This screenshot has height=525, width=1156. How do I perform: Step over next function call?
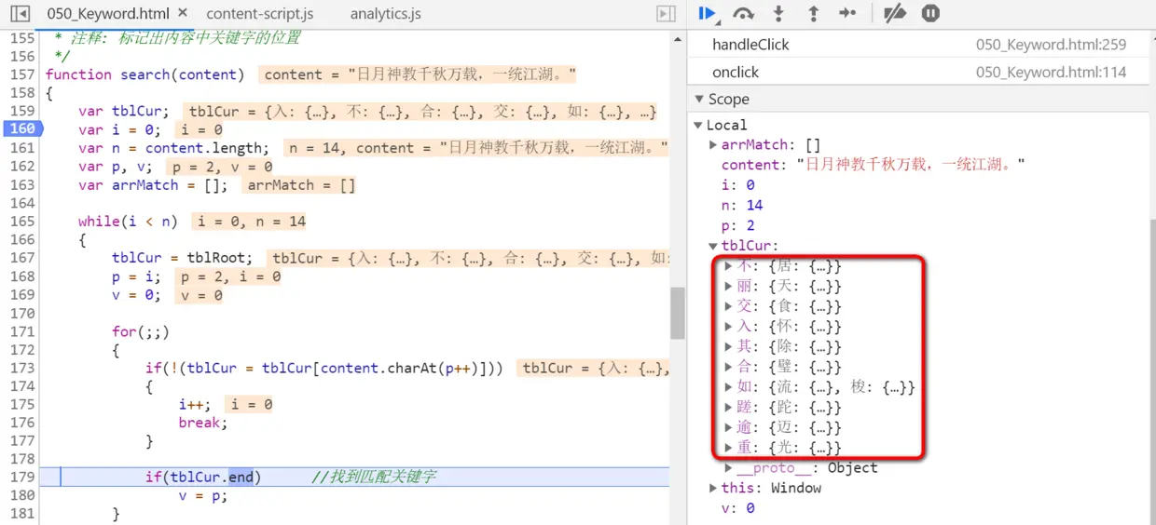point(743,13)
